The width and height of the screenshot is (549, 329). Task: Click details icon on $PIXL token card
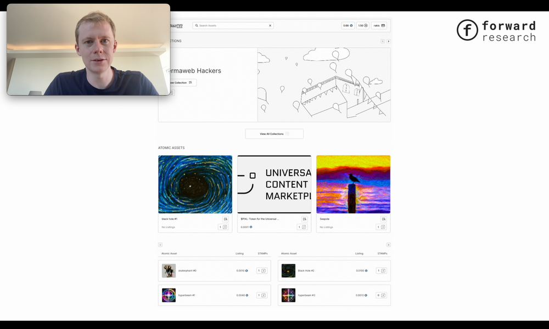(305, 219)
